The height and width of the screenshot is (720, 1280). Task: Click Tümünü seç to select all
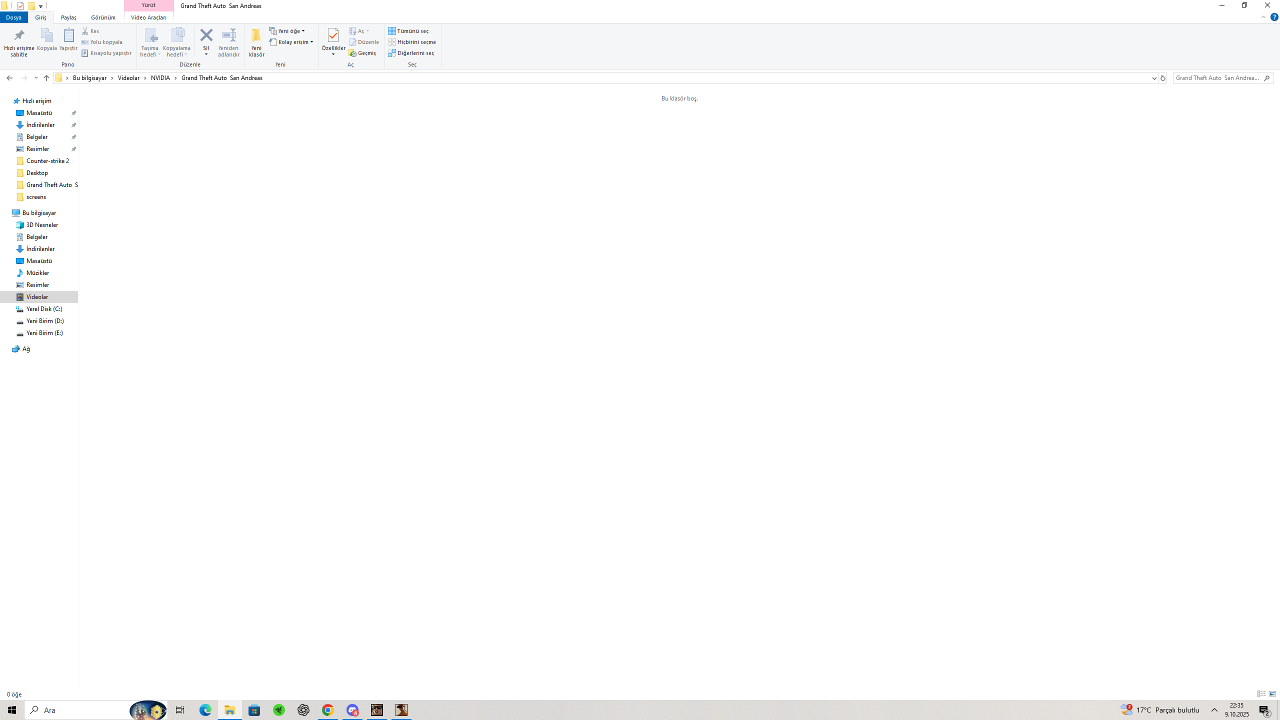tap(408, 31)
